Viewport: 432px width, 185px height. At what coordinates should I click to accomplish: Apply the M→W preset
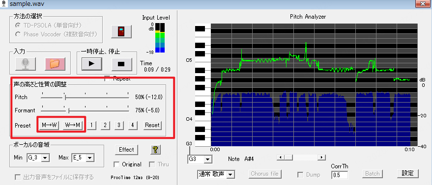(x=49, y=125)
